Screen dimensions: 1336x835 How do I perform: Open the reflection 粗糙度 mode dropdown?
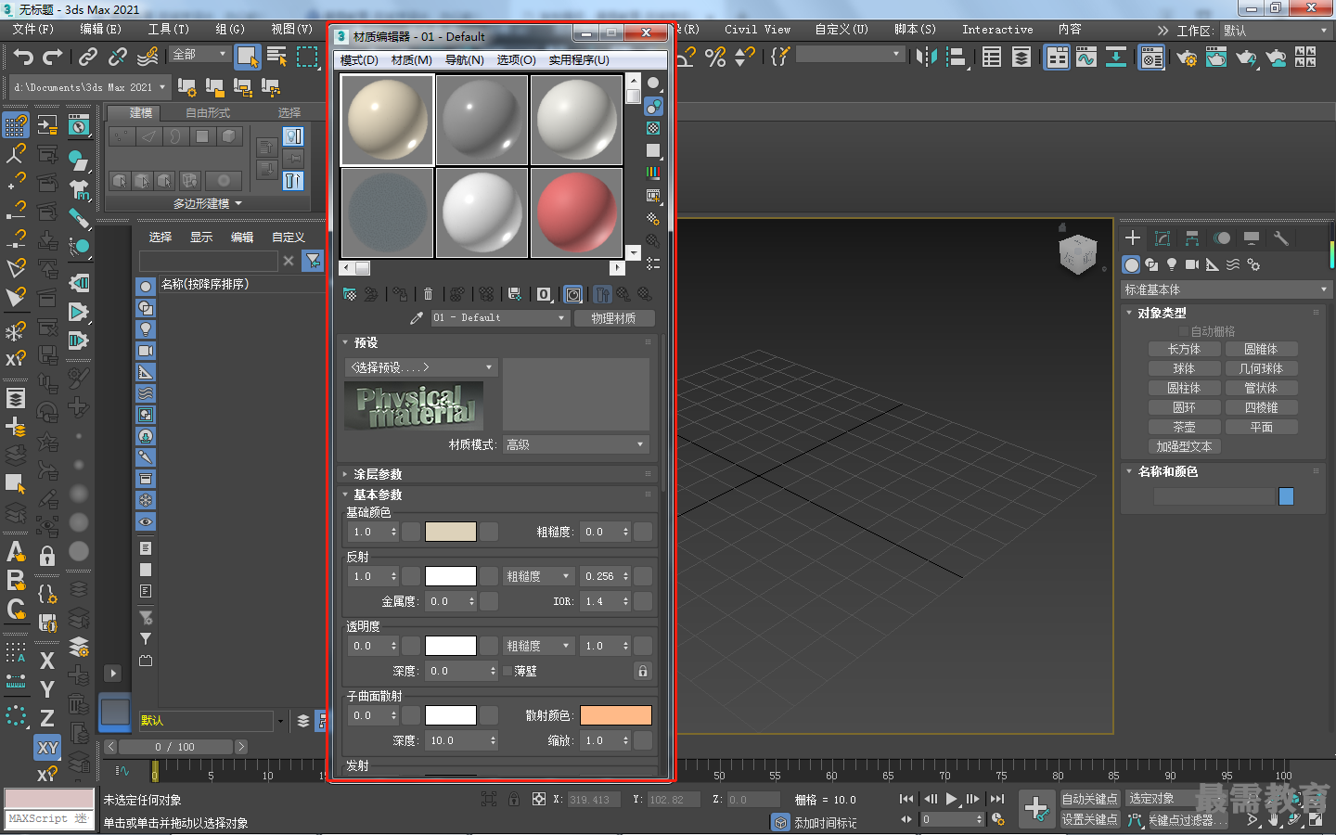(x=538, y=576)
